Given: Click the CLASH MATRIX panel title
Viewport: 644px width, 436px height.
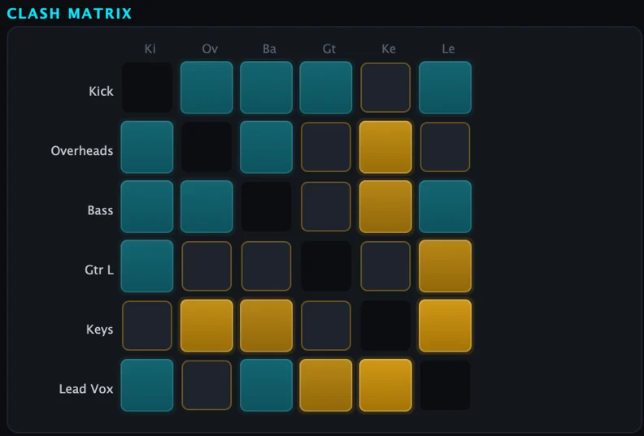Looking at the screenshot, I should (x=69, y=14).
